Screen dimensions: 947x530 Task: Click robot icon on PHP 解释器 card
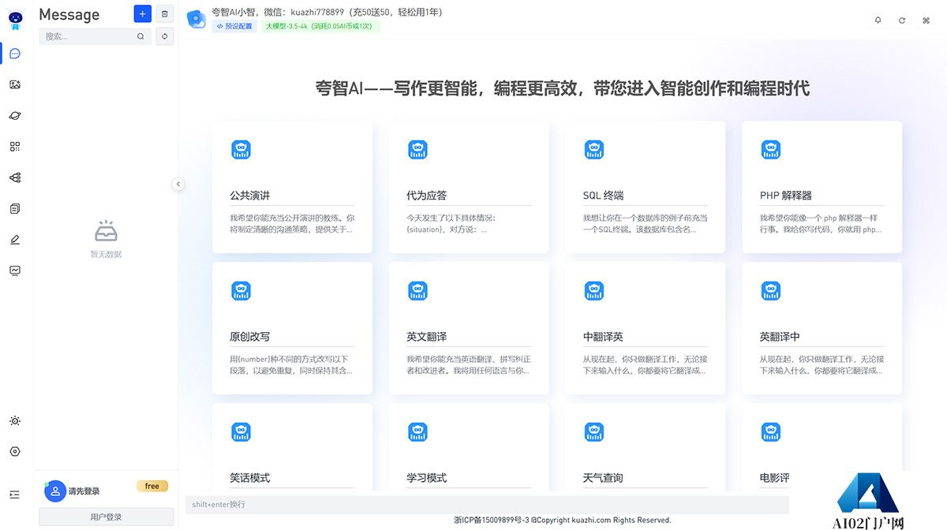(771, 150)
